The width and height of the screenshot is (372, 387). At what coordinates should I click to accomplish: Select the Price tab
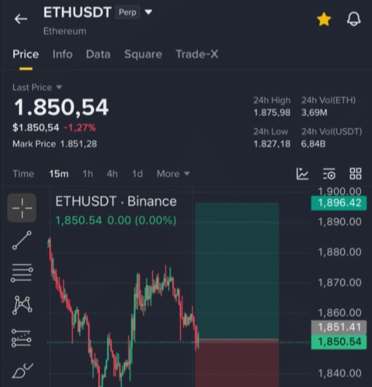(26, 54)
